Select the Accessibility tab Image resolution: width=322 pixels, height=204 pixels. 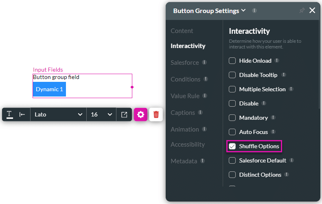pos(188,145)
